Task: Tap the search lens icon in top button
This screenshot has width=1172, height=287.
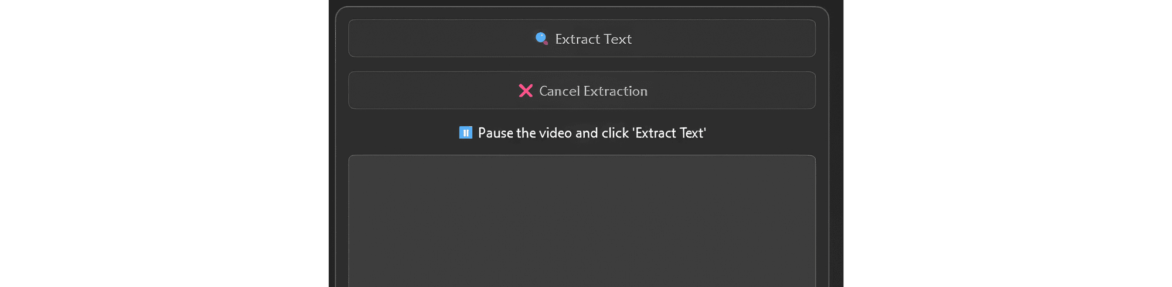Action: 541,39
